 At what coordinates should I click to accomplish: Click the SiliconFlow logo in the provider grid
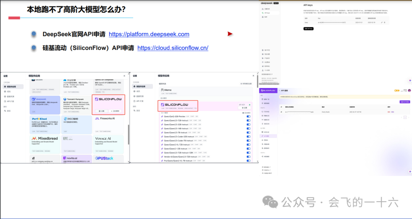108,99
